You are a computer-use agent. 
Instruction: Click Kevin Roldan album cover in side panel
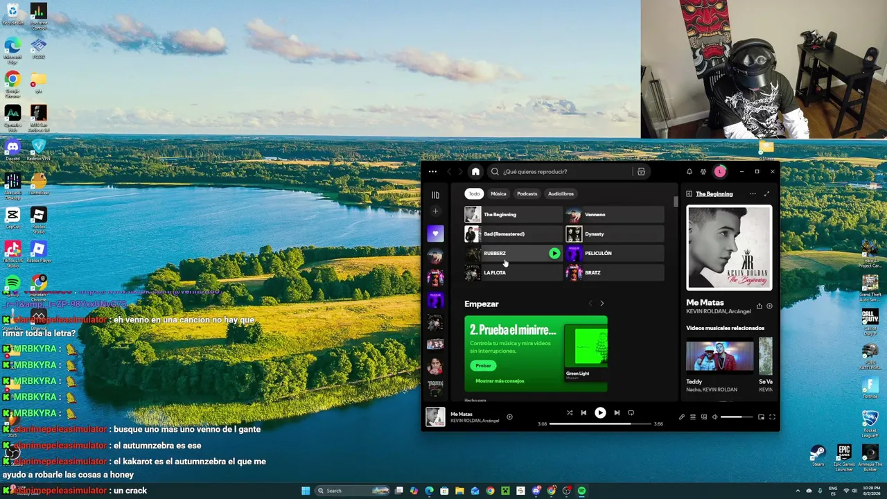[x=729, y=247]
